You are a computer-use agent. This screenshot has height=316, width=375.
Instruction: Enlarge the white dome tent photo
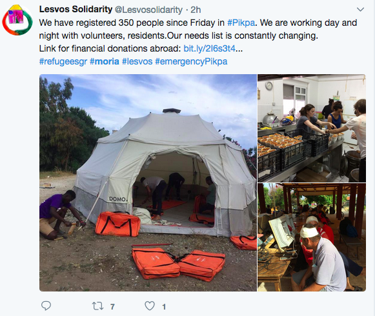pyautogui.click(x=148, y=183)
